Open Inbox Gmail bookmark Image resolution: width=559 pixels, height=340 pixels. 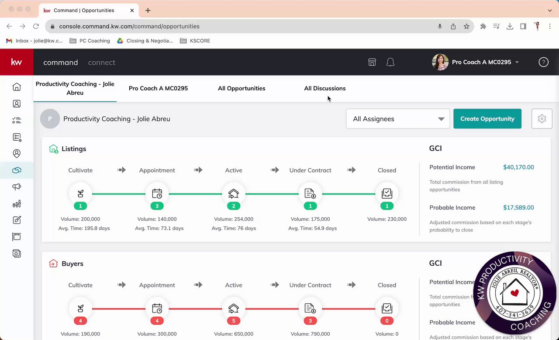tap(35, 41)
